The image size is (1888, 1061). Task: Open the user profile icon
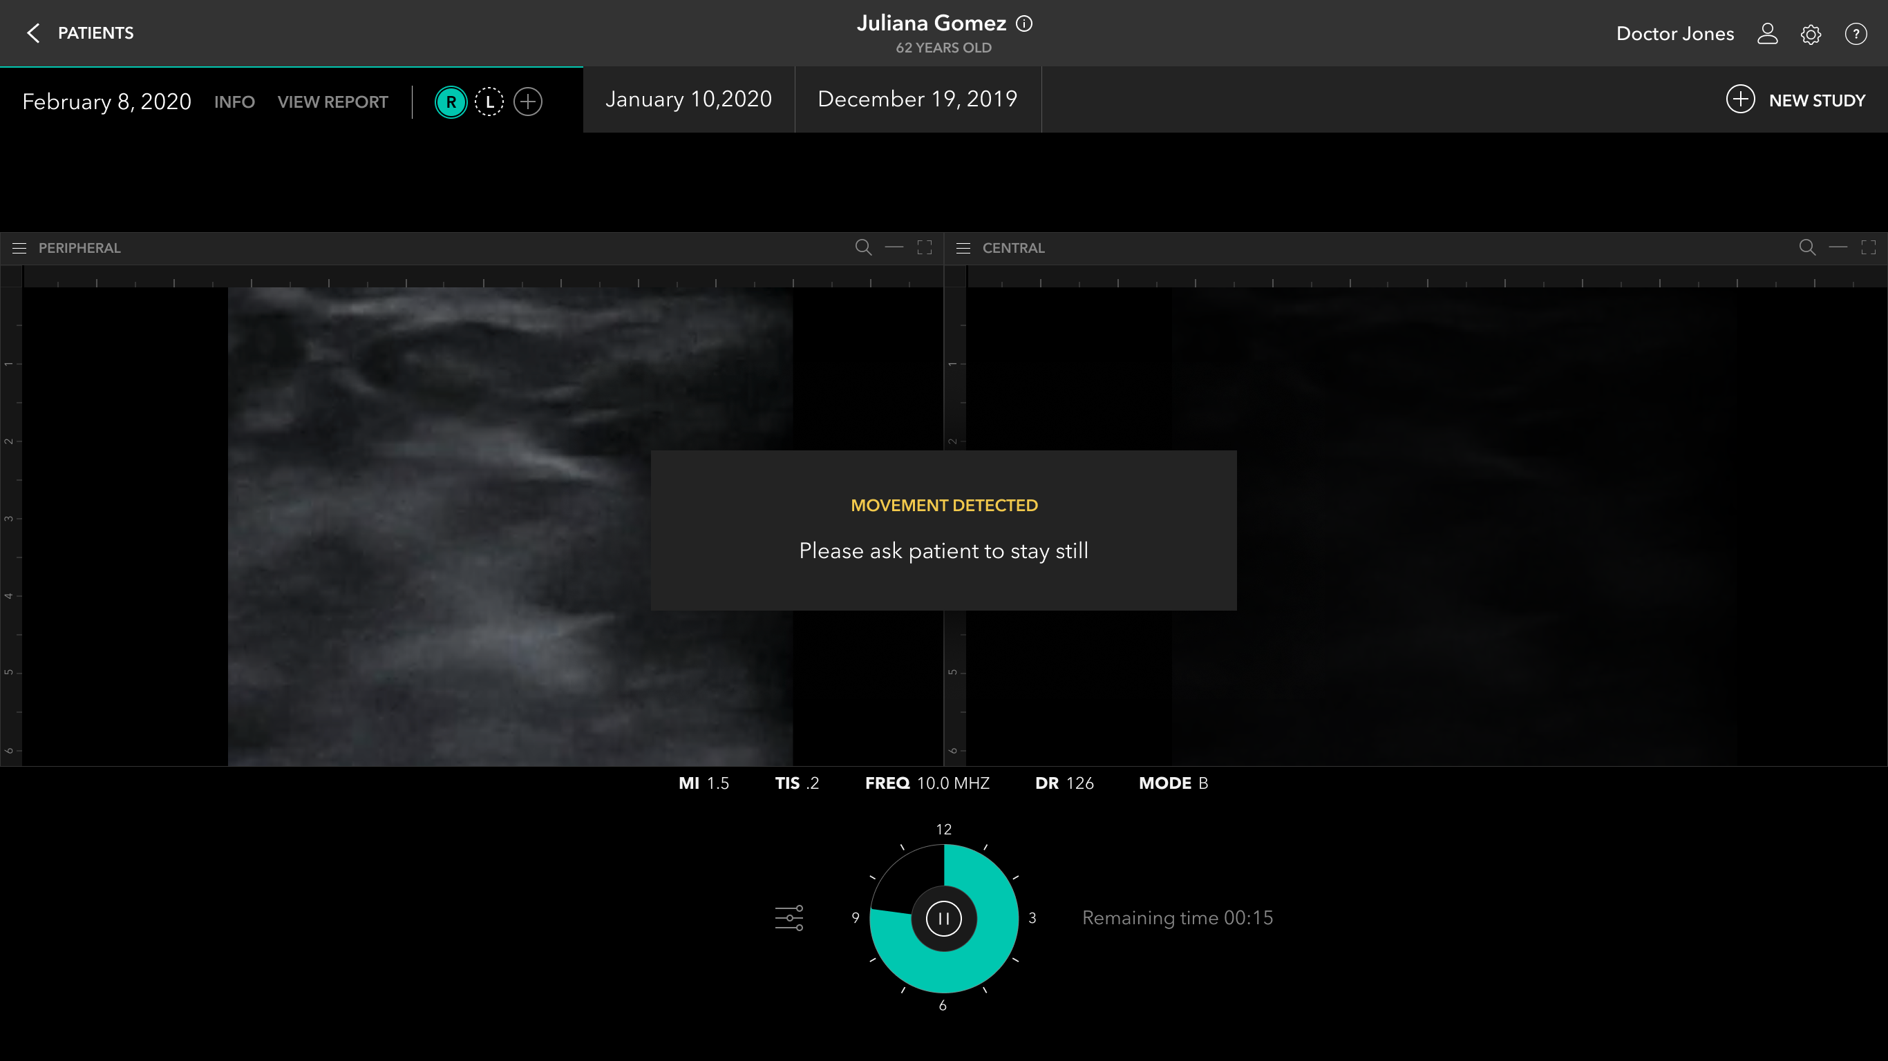(x=1767, y=34)
